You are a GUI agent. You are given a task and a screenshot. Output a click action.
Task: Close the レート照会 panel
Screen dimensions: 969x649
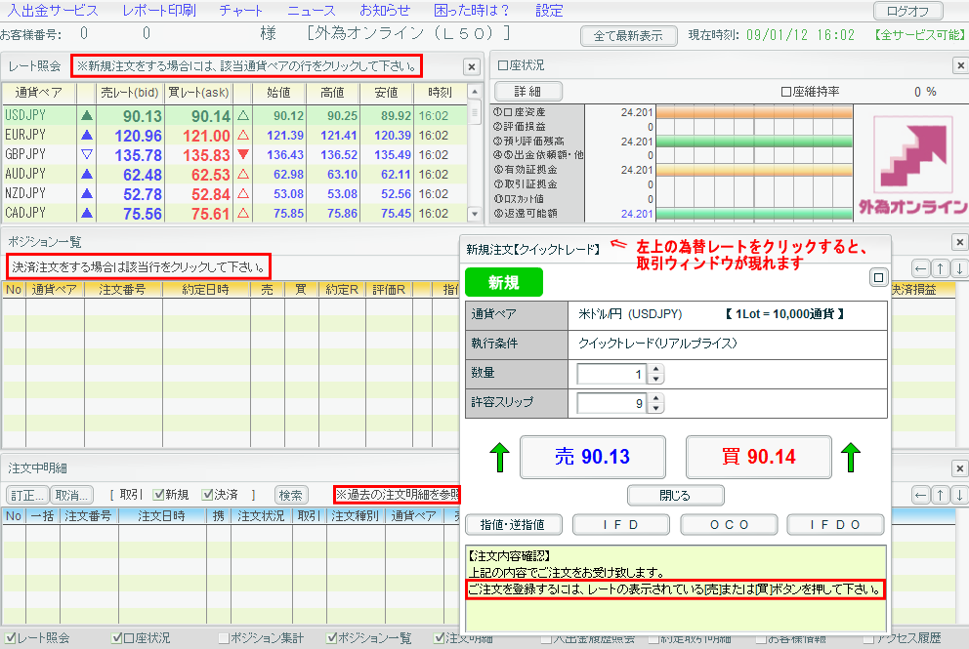coord(472,66)
